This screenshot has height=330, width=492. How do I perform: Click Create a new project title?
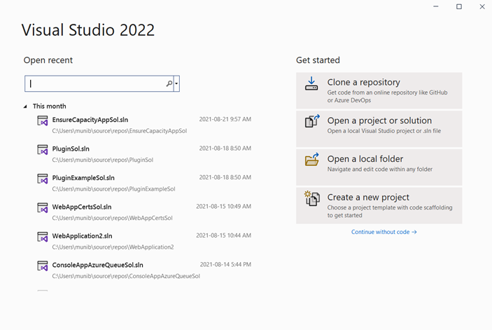tap(368, 197)
